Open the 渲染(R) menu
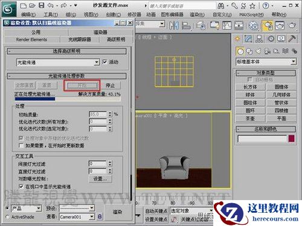The image size is (302, 226). [x=197, y=14]
